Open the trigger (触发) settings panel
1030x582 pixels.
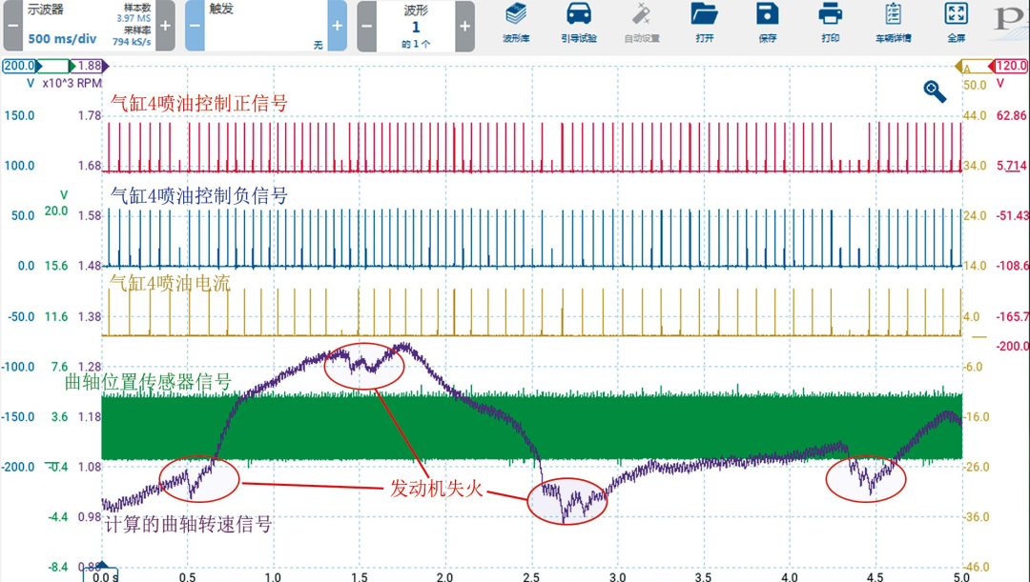[266, 26]
